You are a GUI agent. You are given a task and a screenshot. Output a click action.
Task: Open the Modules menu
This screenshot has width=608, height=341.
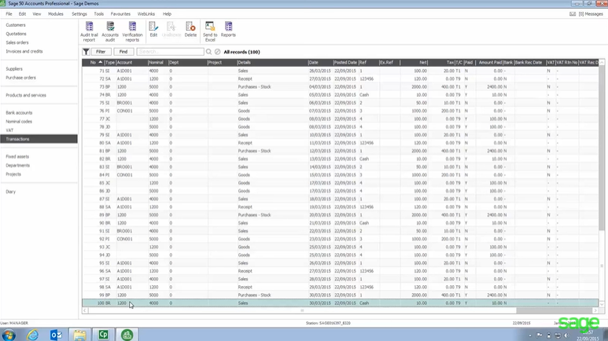click(x=55, y=14)
